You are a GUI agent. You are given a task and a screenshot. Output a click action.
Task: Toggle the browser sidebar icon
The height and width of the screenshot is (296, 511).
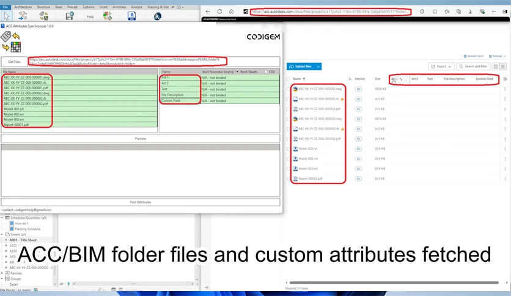(505, 12)
